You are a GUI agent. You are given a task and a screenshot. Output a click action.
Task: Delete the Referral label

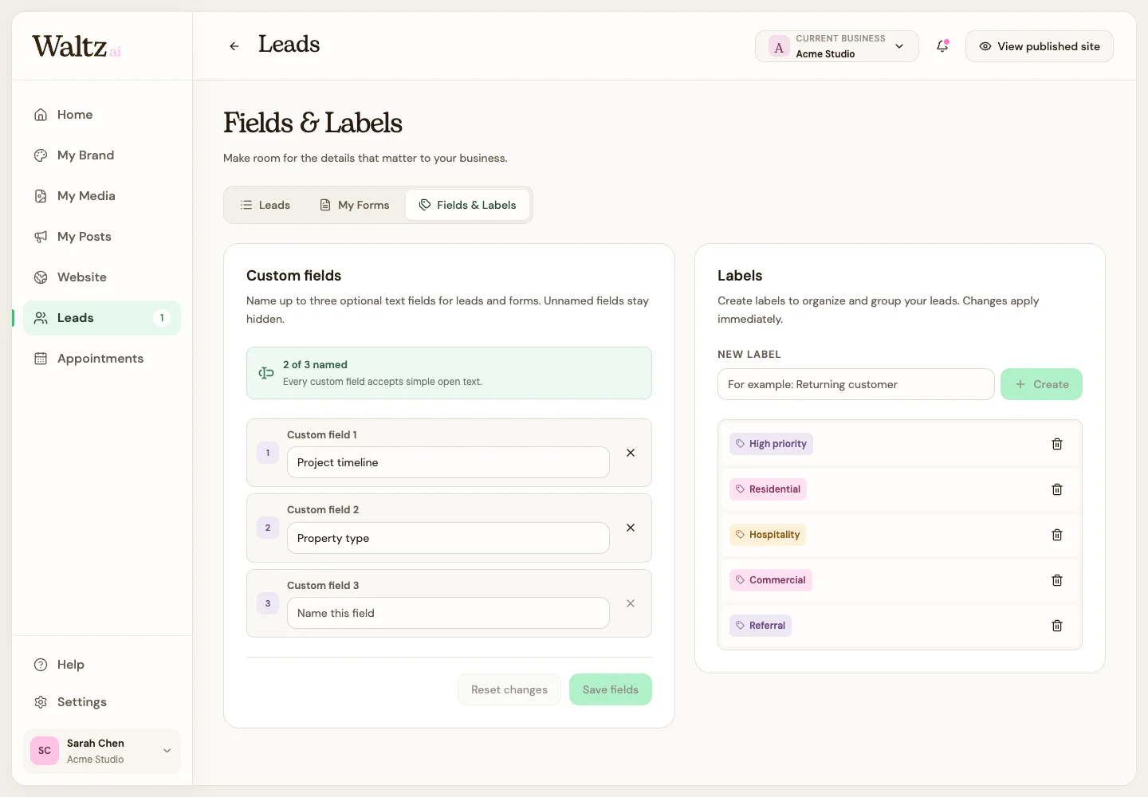pos(1057,626)
